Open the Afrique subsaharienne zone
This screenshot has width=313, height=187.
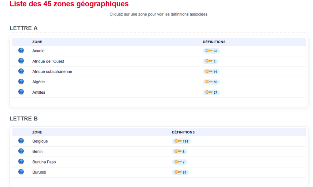[x=52, y=71]
